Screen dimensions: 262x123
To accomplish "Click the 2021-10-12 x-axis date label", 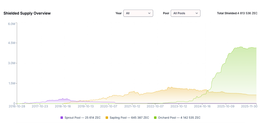I will tap(133, 106).
